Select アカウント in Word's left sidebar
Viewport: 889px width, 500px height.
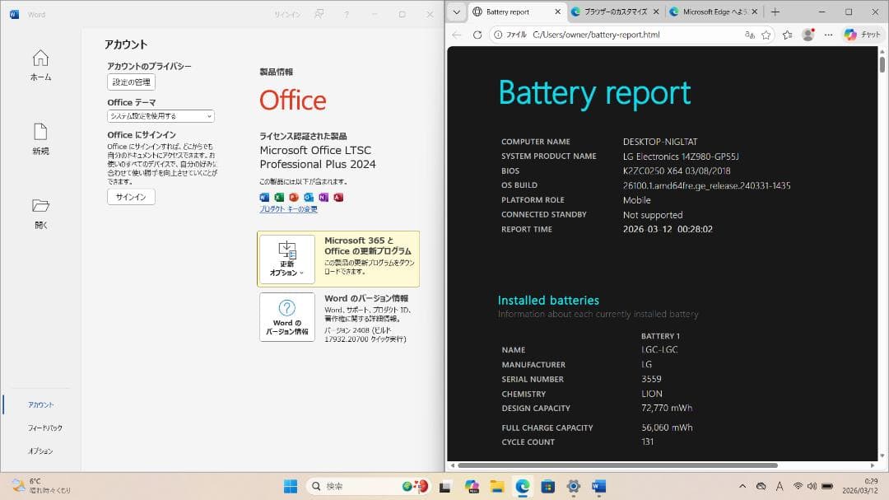pos(40,404)
